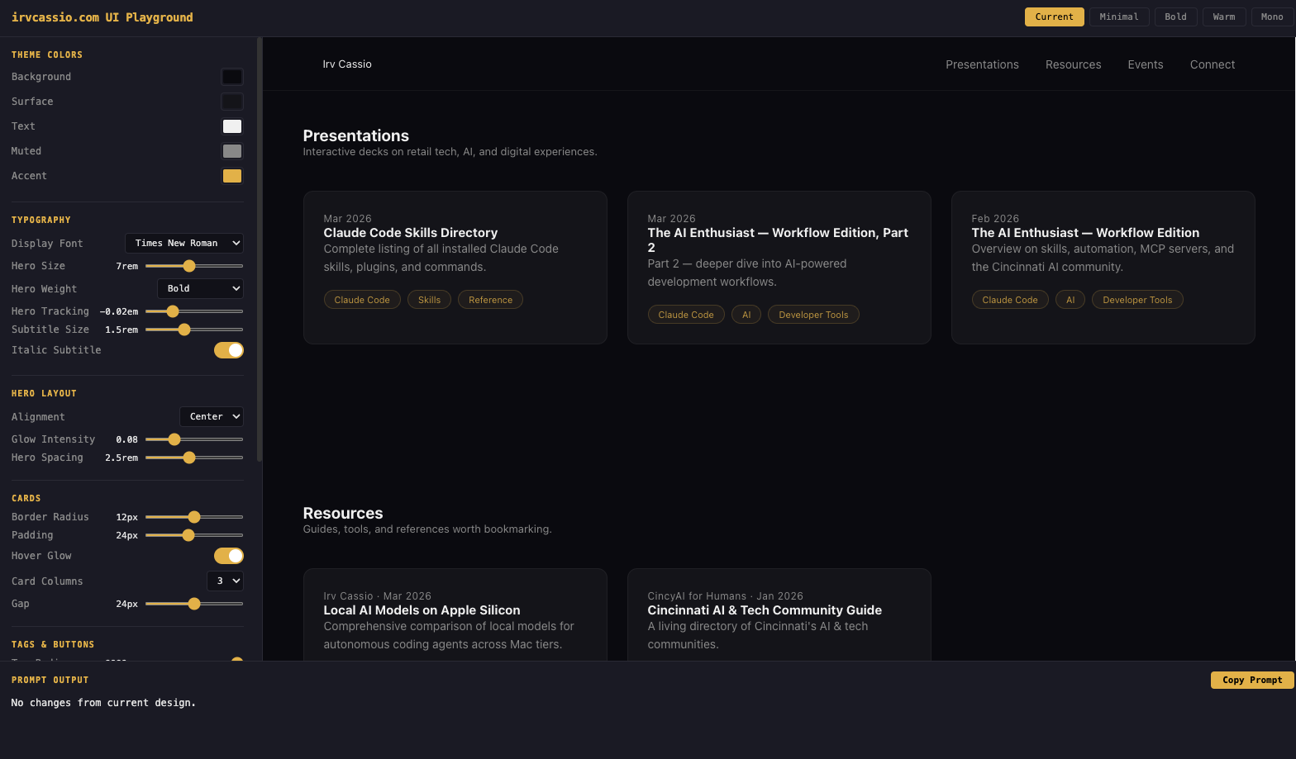The image size is (1296, 759).
Task: Click the TAGS & BUTTONS section label
Action: pos(53,644)
